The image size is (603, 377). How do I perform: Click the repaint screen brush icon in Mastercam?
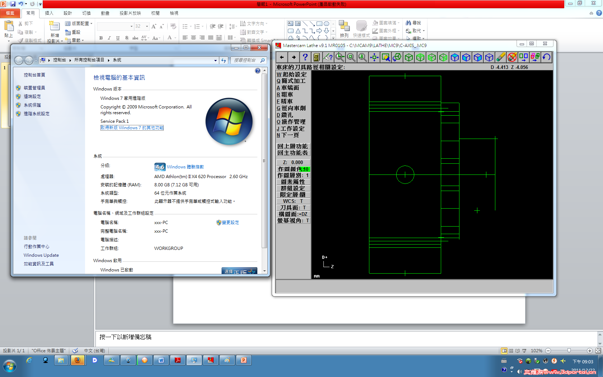coord(385,57)
